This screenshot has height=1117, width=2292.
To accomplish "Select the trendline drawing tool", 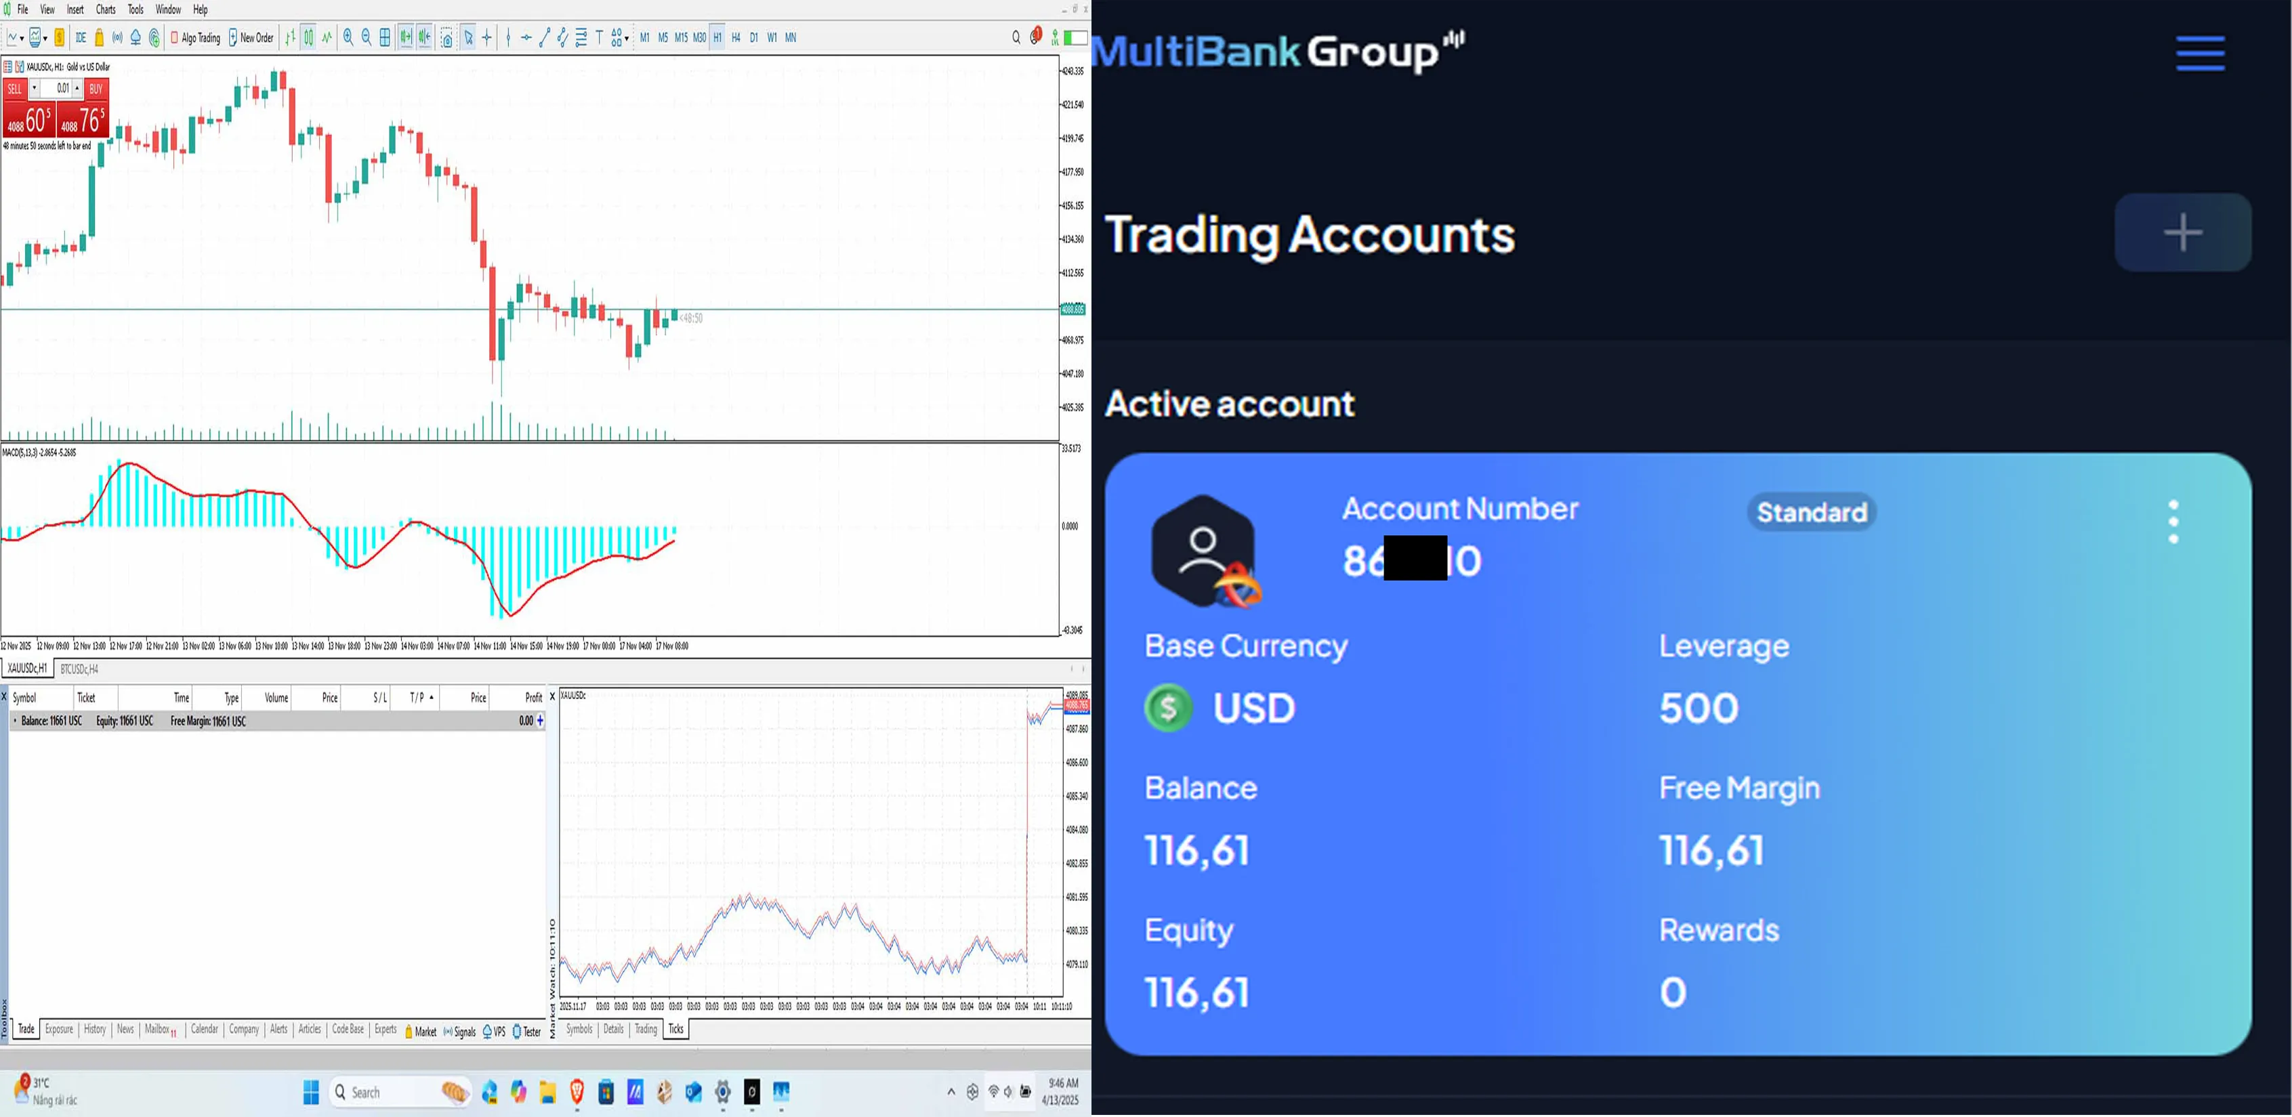I will (x=545, y=37).
